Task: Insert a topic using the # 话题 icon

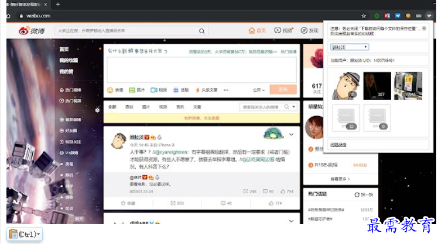Action: click(x=176, y=90)
